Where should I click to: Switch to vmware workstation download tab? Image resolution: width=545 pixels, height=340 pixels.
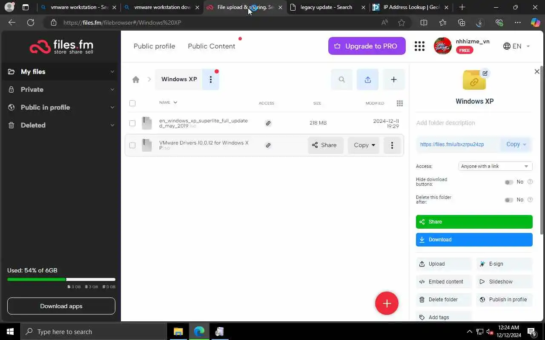(x=162, y=7)
